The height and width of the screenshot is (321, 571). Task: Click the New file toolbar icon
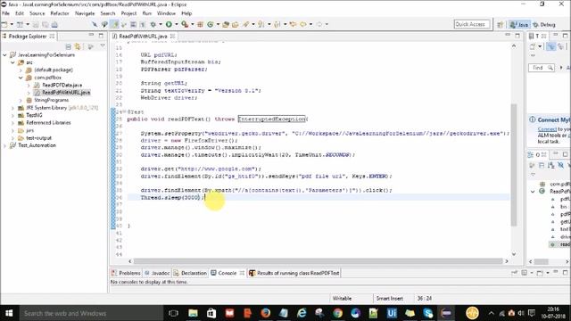(x=4, y=24)
